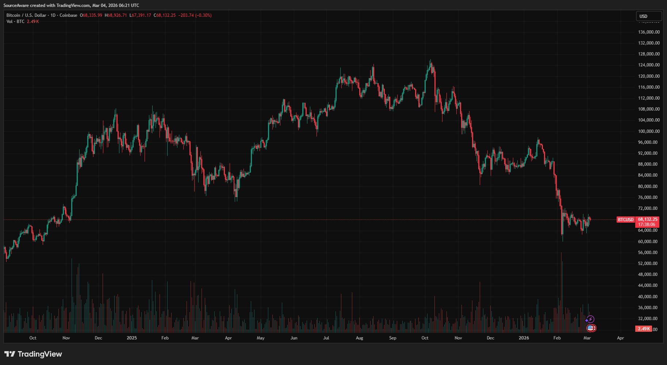The image size is (667, 365).
Task: Click the red 2.49K volume label on the axis
Action: [x=644, y=328]
